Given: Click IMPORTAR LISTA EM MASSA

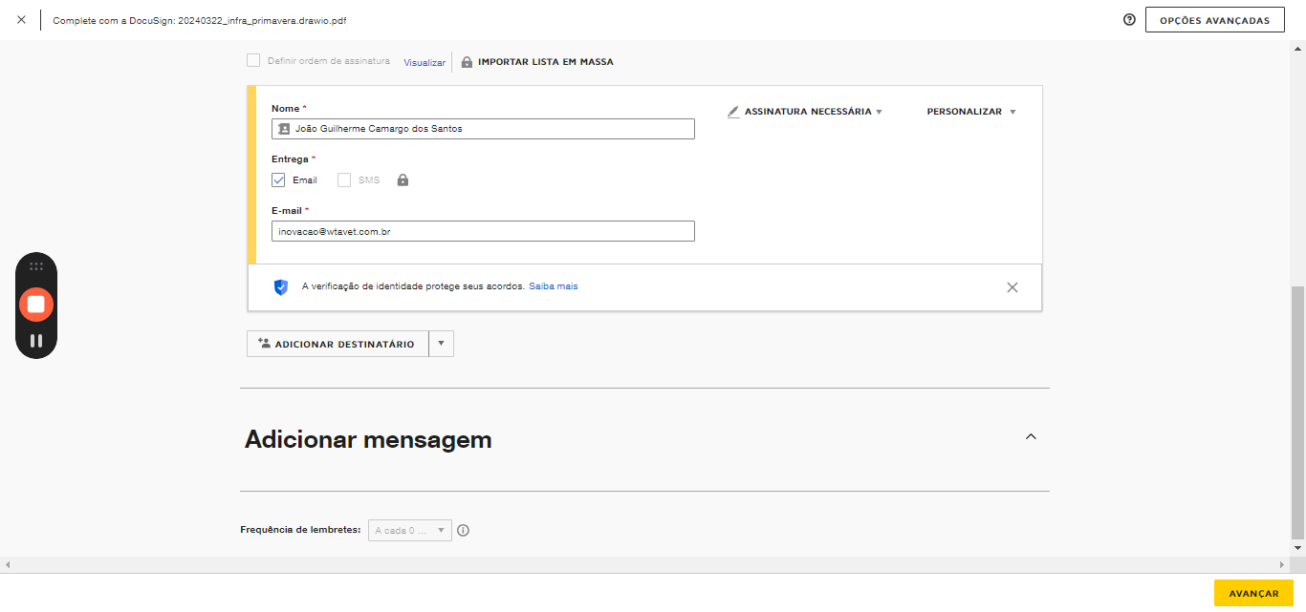Looking at the screenshot, I should coord(546,62).
